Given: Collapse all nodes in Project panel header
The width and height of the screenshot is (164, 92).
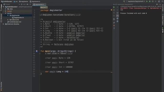Looking at the screenshot, I should point(24,4).
